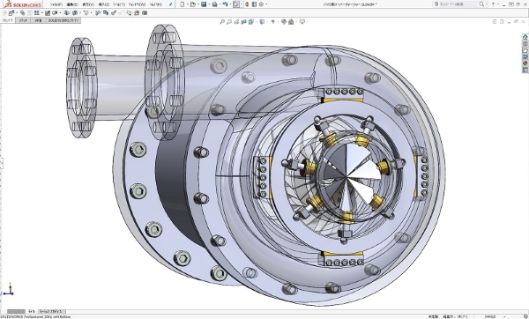Open the first menu next to SOLIDWORKS logo
The height and width of the screenshot is (319, 529).
pos(56,4)
